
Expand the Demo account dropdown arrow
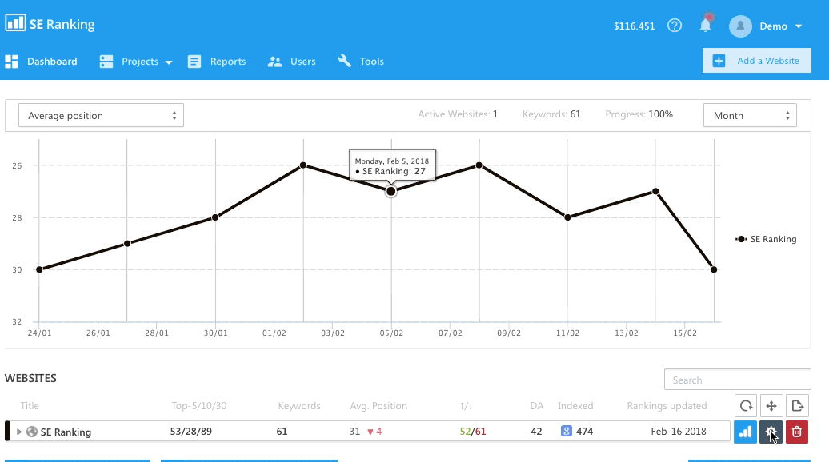[x=799, y=26]
